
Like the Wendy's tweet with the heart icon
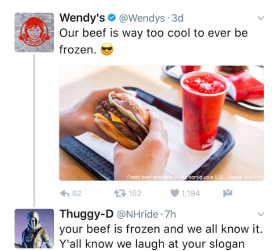coord(174,193)
